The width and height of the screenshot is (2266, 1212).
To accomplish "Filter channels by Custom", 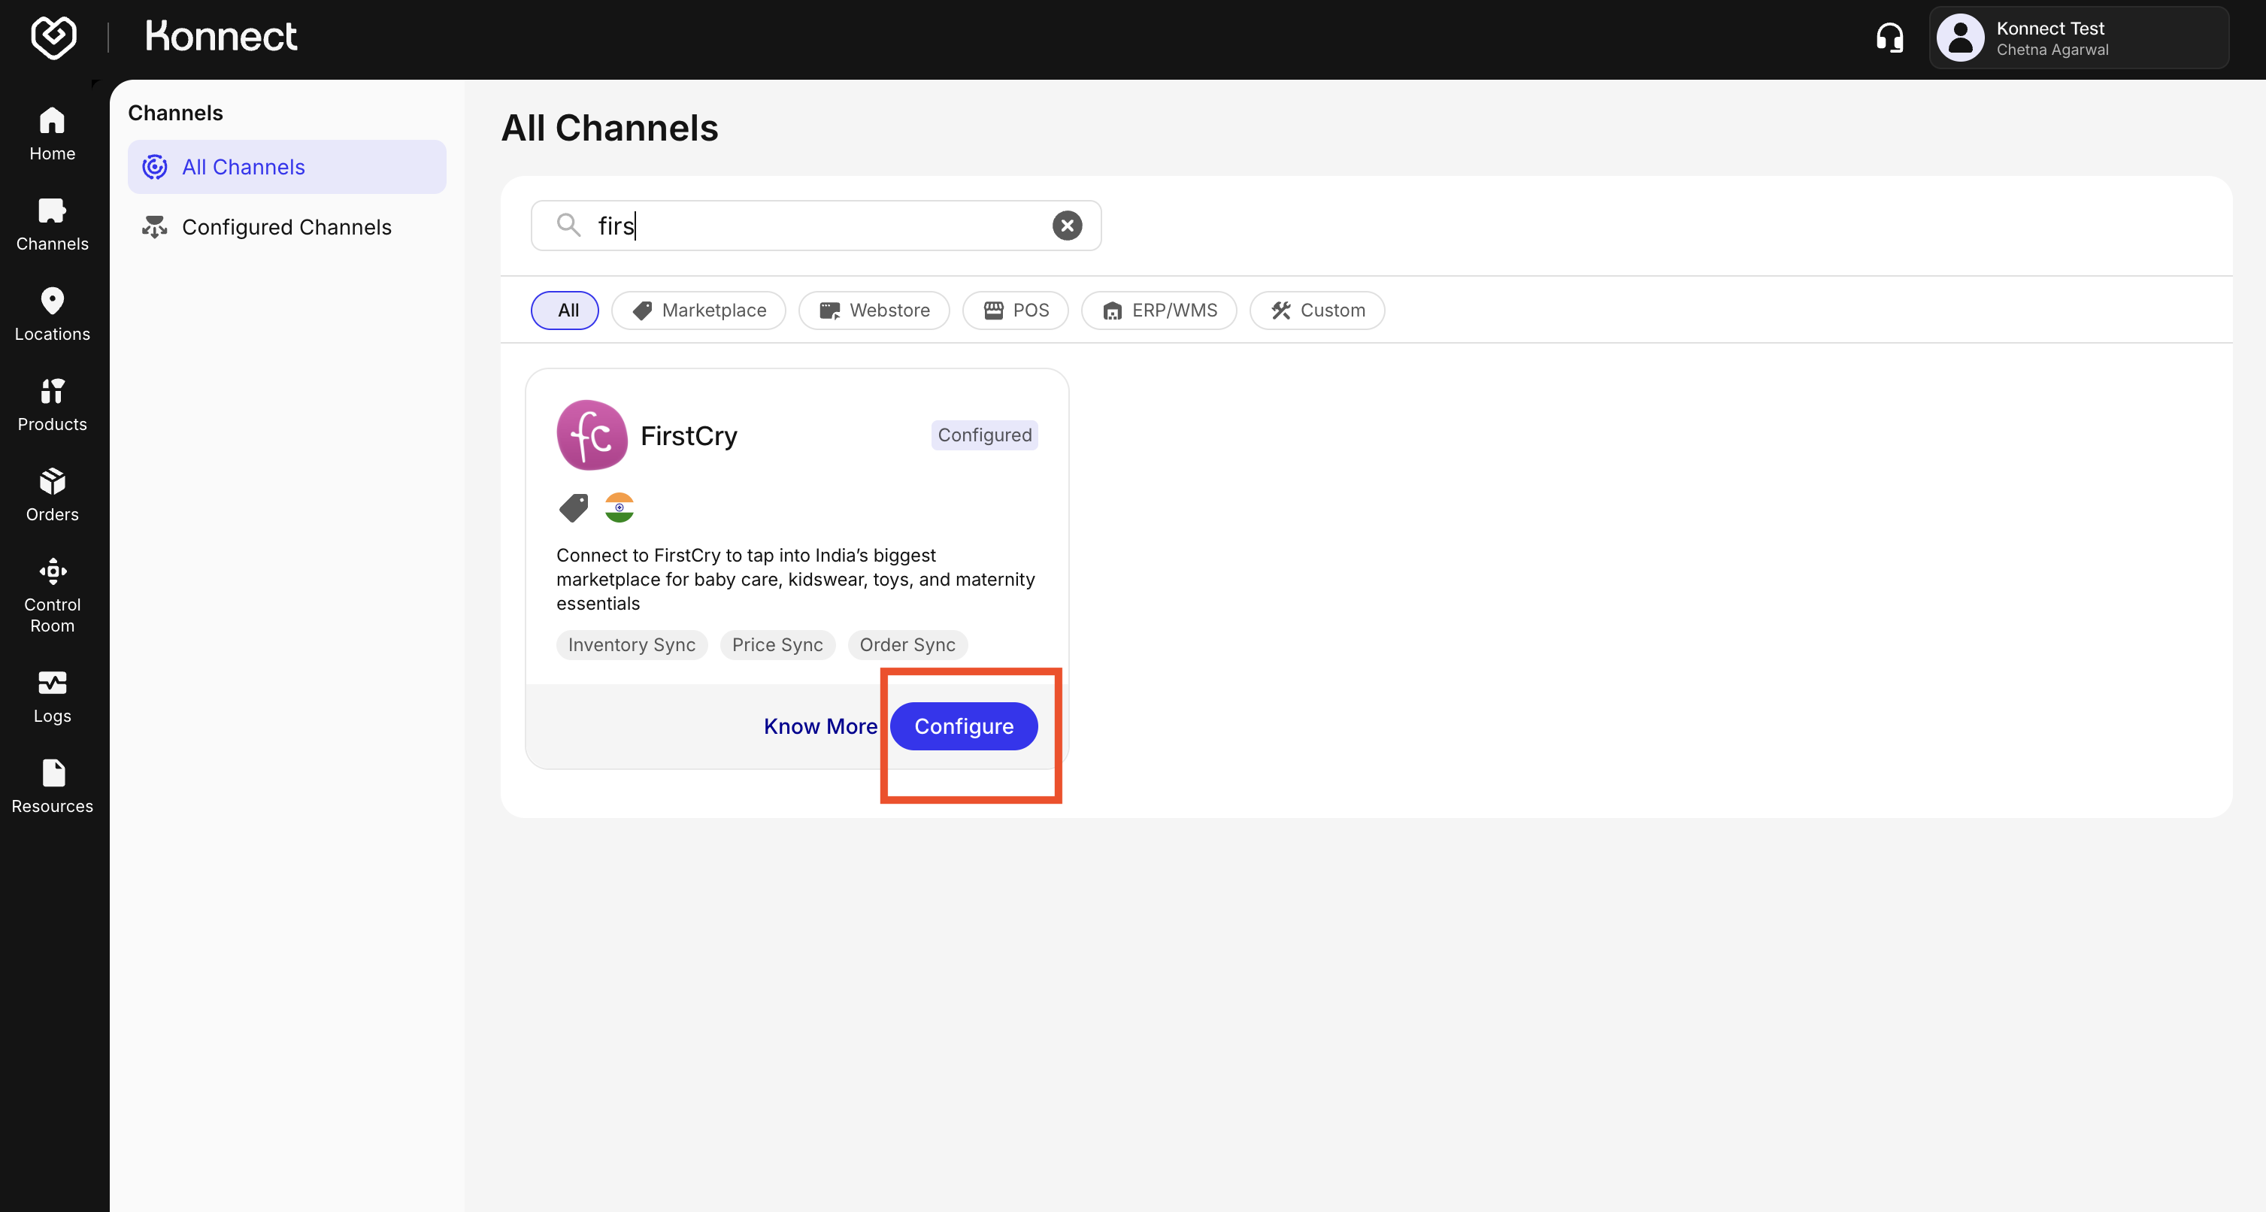I will tap(1317, 311).
